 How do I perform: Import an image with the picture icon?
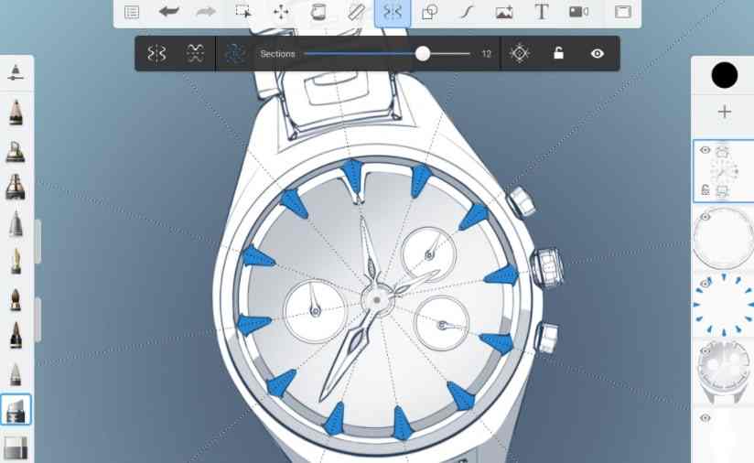[504, 12]
